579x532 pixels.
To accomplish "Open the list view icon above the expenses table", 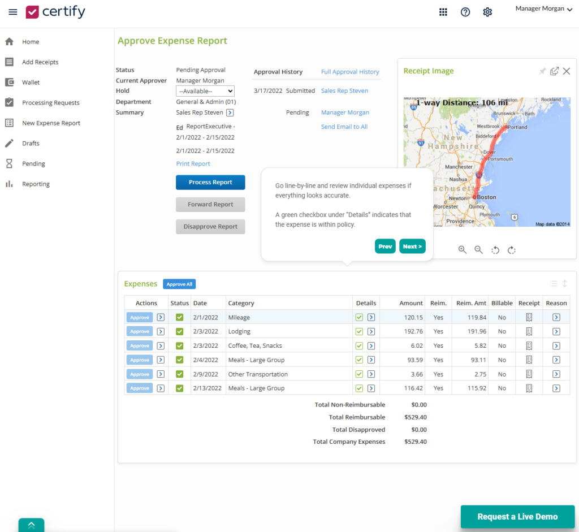I will (x=553, y=283).
